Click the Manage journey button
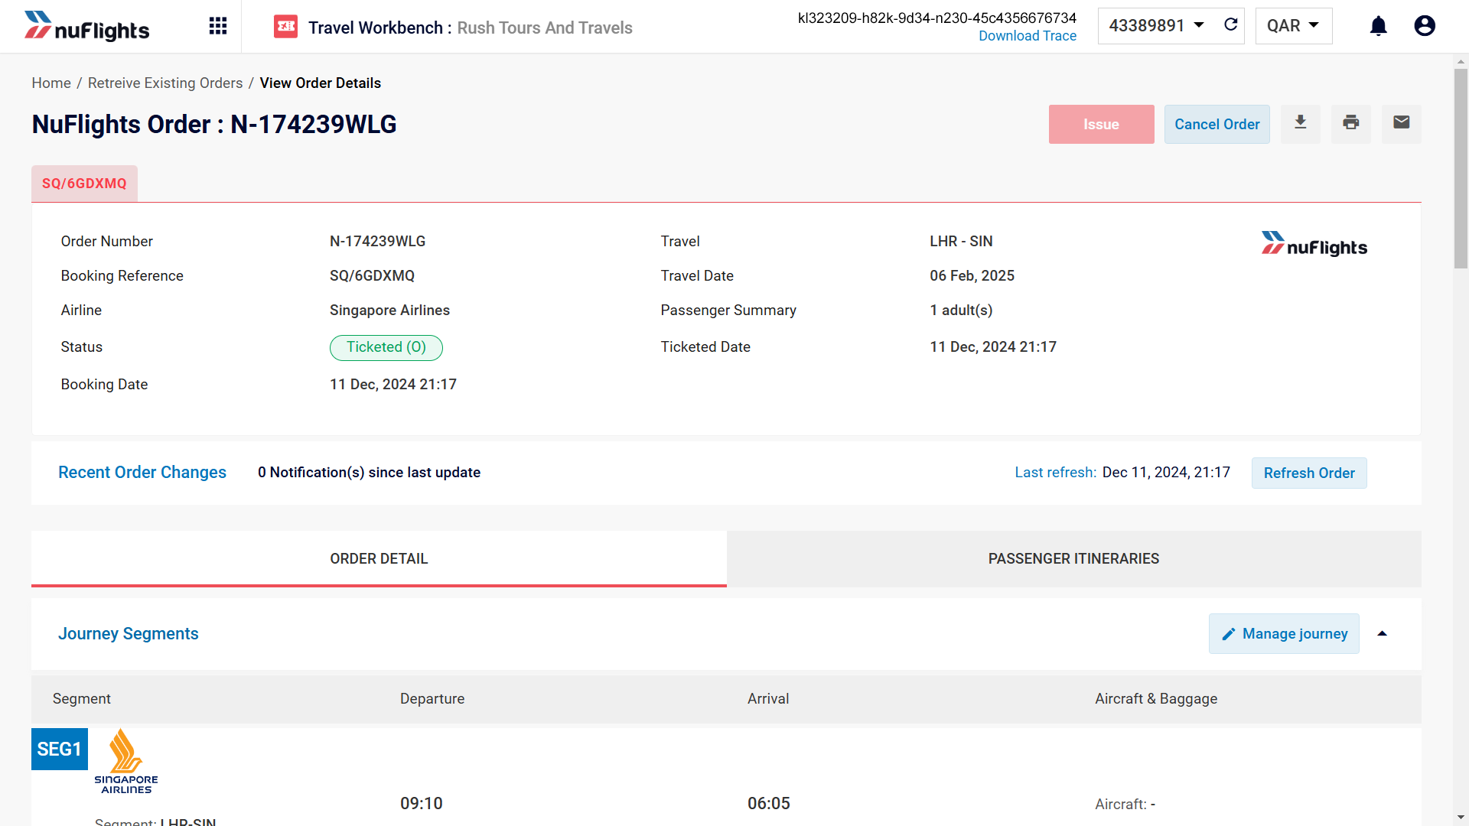This screenshot has width=1469, height=826. [x=1284, y=633]
